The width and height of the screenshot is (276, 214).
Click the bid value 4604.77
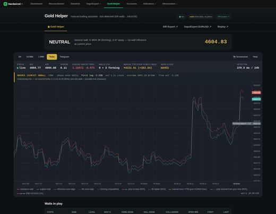(35, 68)
